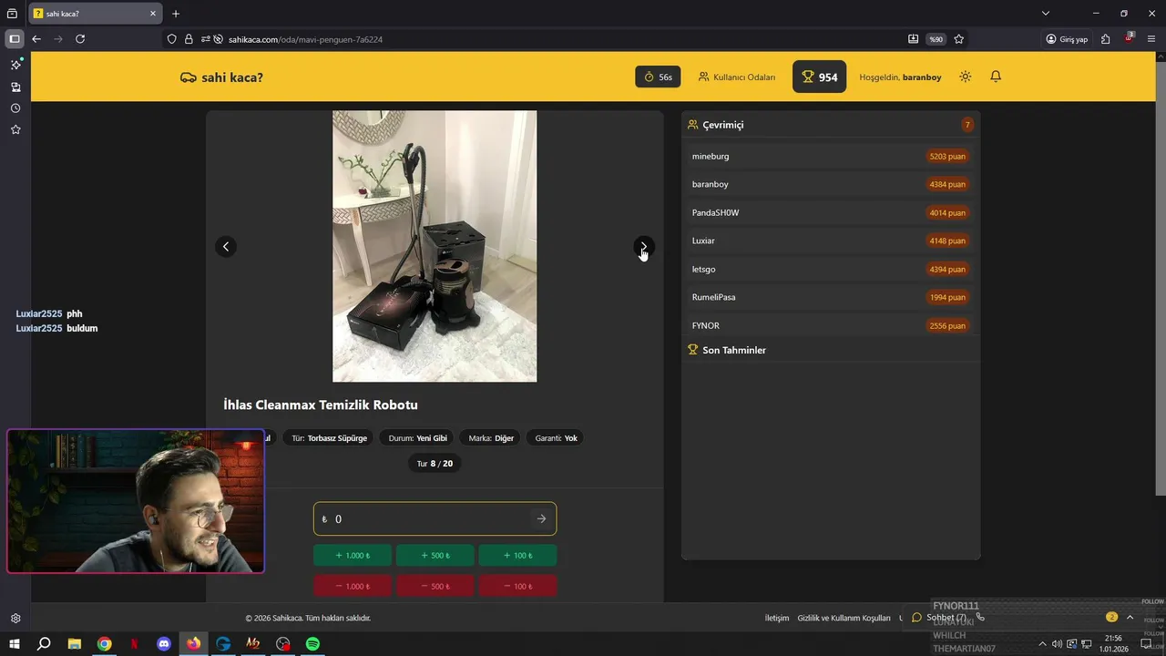The height and width of the screenshot is (656, 1166).
Task: Go to the previous product photo
Action: tap(226, 247)
